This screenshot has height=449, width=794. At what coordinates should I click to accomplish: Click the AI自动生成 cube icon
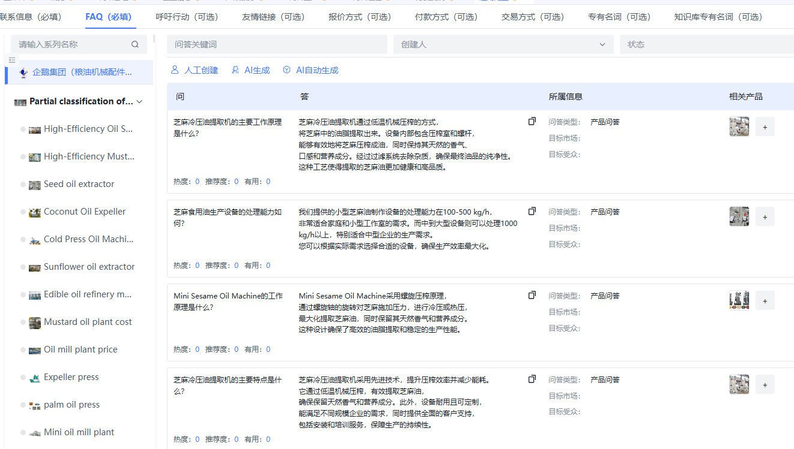point(286,70)
